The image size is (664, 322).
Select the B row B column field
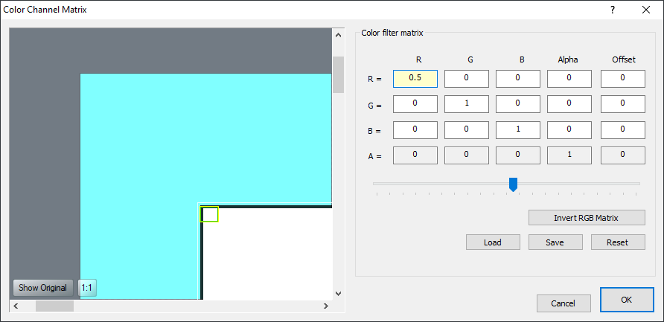click(518, 129)
